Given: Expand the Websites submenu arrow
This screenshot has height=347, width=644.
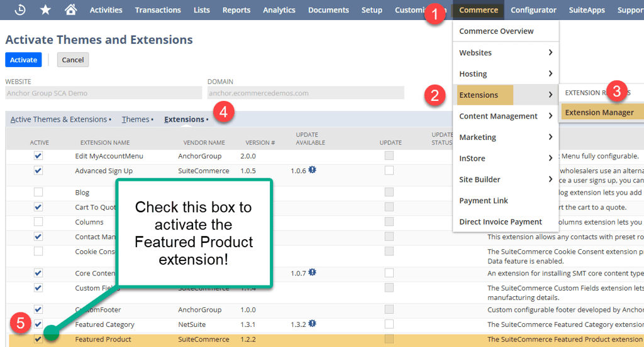Looking at the screenshot, I should [x=550, y=53].
